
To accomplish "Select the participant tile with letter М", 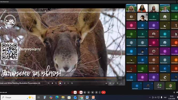I will coord(165,60).
